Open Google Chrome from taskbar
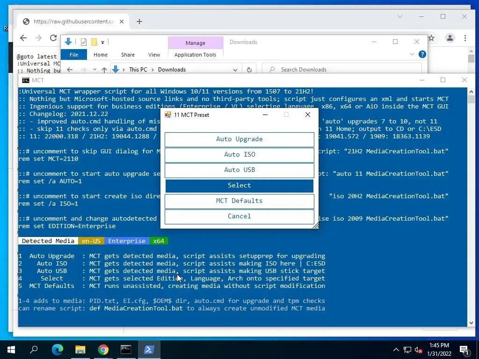This screenshot has width=479, height=359. pos(103,350)
